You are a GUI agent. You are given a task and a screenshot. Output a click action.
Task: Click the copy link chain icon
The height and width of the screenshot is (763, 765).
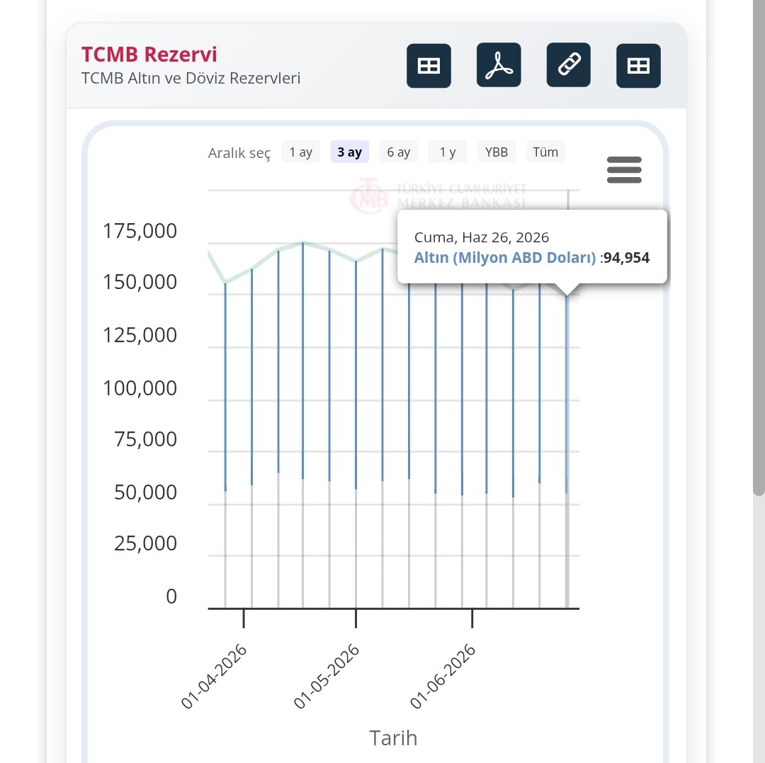(x=568, y=65)
